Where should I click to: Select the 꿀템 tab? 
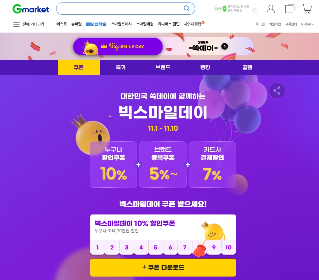pyautogui.click(x=247, y=67)
